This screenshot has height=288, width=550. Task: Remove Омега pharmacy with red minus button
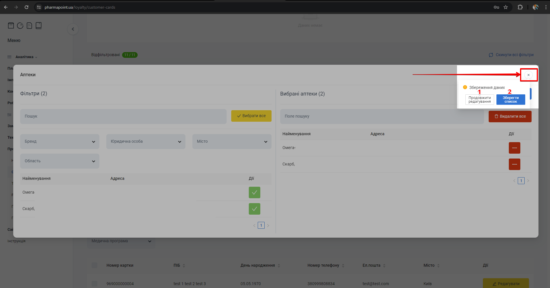point(514,148)
